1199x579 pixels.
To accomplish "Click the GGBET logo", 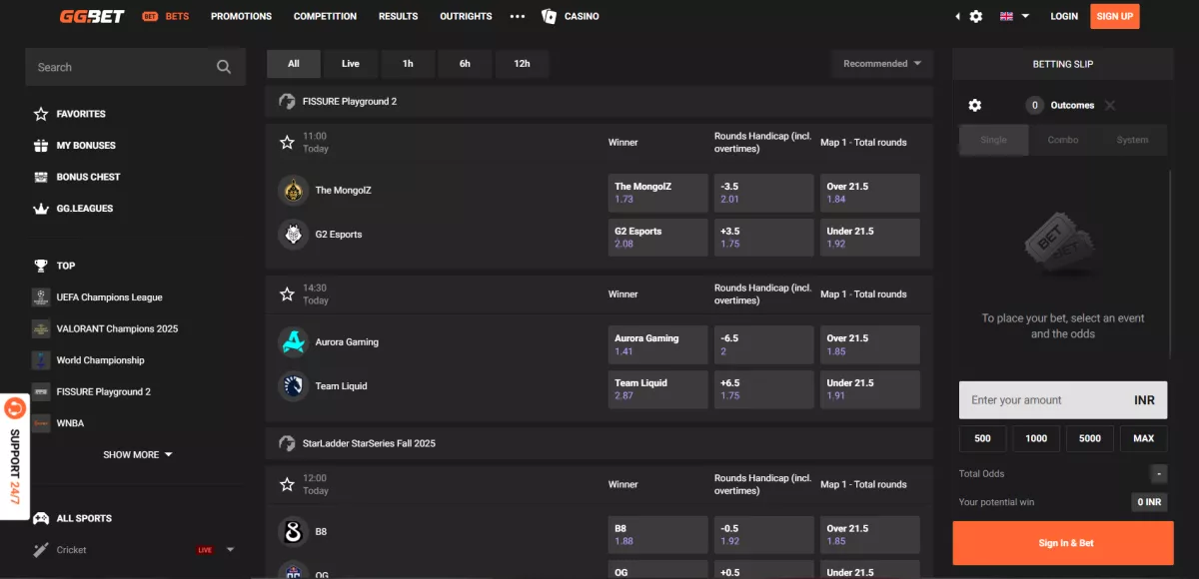I will pos(92,16).
